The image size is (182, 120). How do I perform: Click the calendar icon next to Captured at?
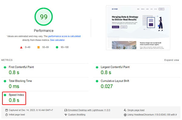pyautogui.click(x=6, y=110)
